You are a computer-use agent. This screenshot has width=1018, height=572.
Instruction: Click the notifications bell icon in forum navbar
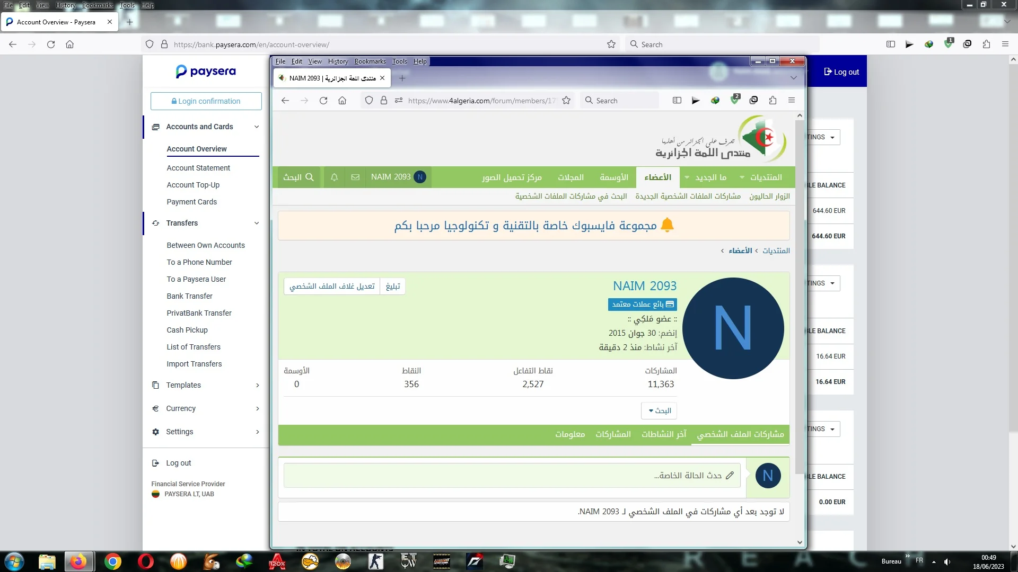click(x=334, y=177)
